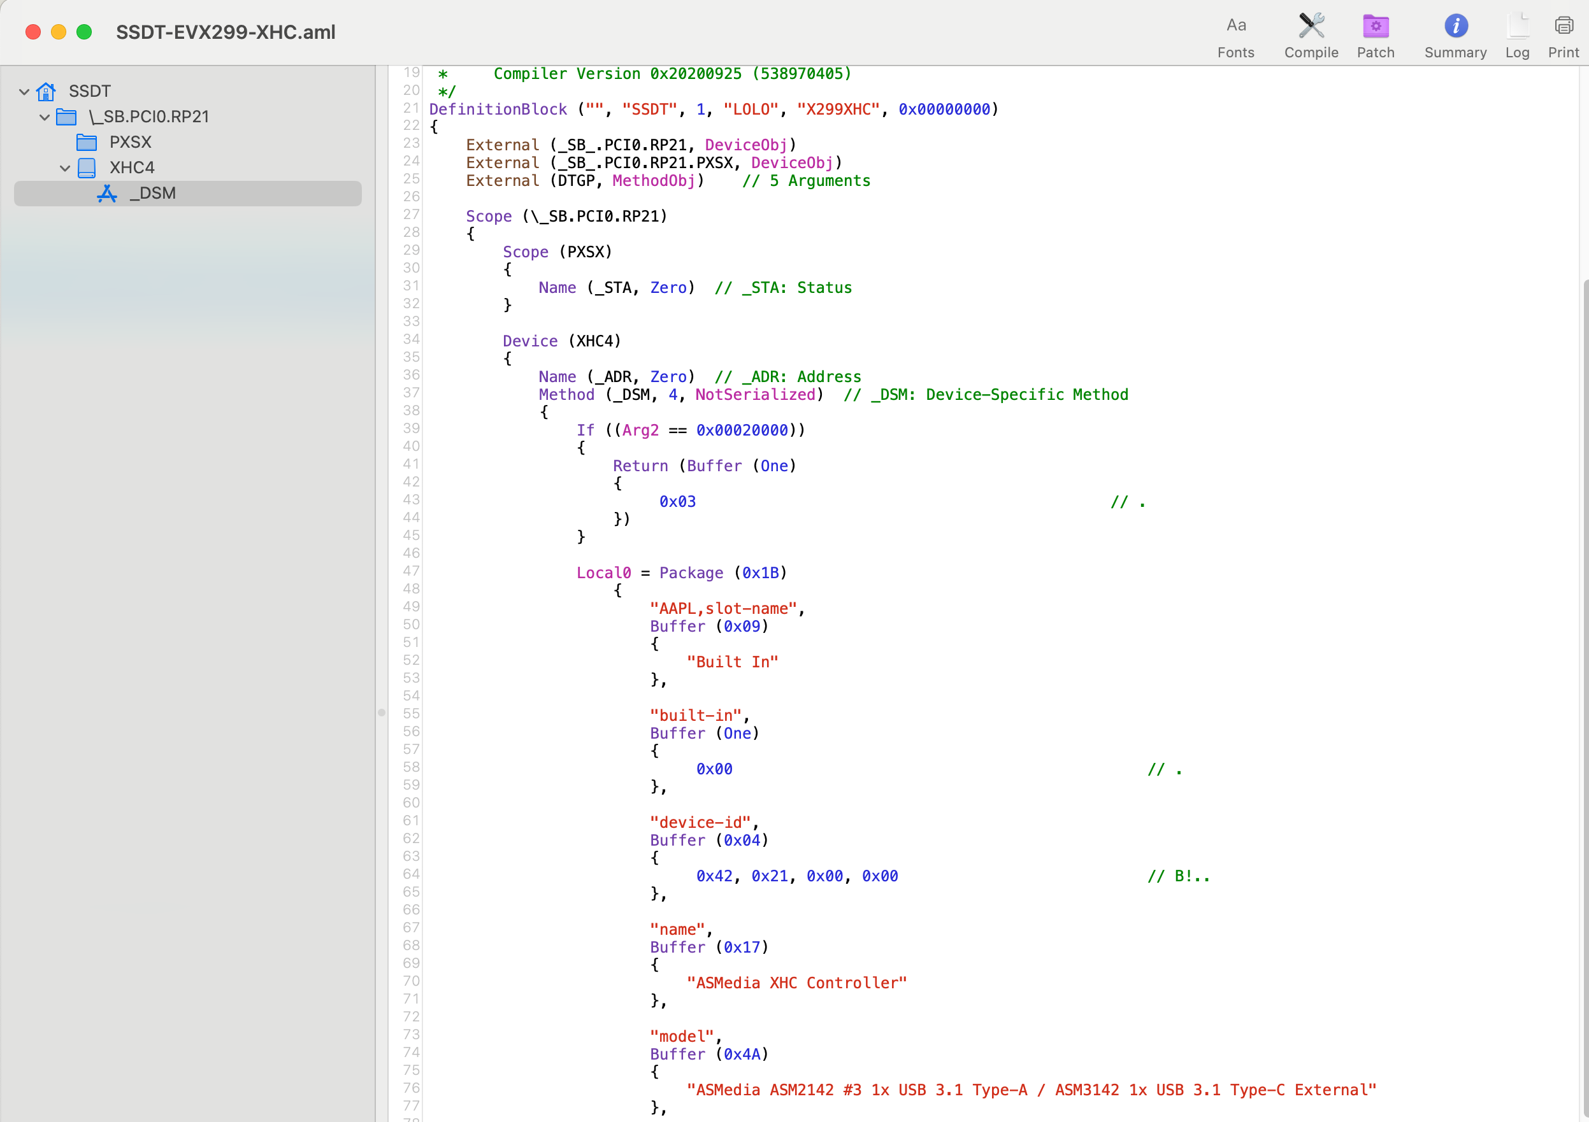The width and height of the screenshot is (1589, 1122).
Task: Click the vertical scrollbar of the editor
Action: coord(1585,699)
